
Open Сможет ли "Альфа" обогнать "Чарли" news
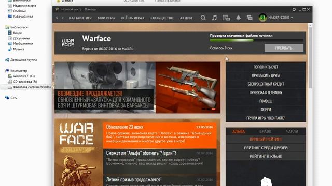point(160,162)
